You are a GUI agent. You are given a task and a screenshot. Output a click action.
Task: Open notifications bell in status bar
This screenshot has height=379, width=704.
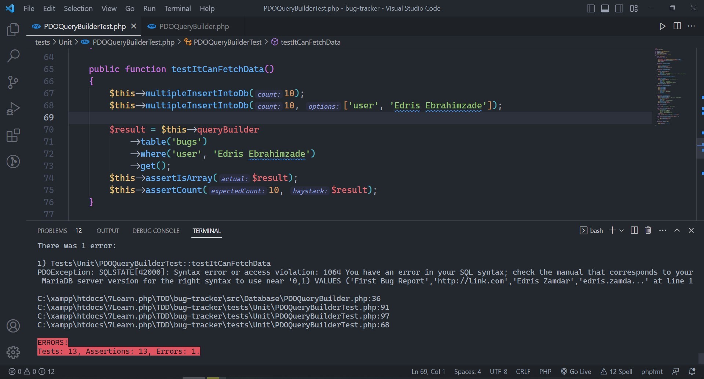pos(692,372)
